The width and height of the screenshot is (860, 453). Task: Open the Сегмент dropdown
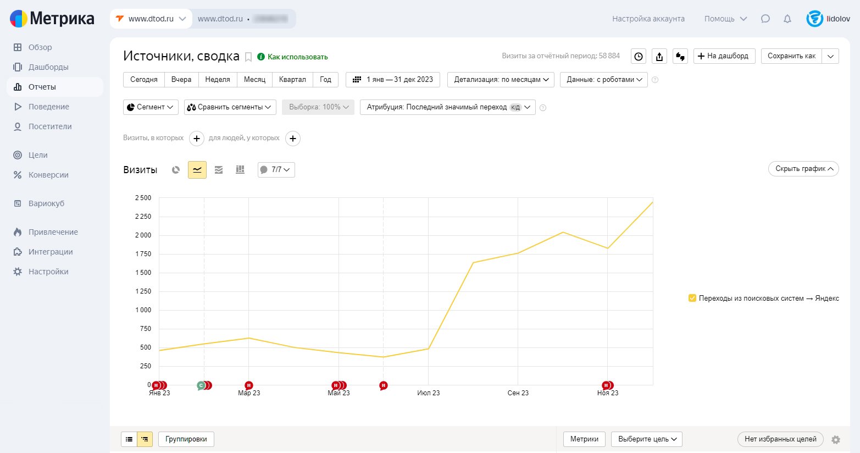[x=151, y=107]
